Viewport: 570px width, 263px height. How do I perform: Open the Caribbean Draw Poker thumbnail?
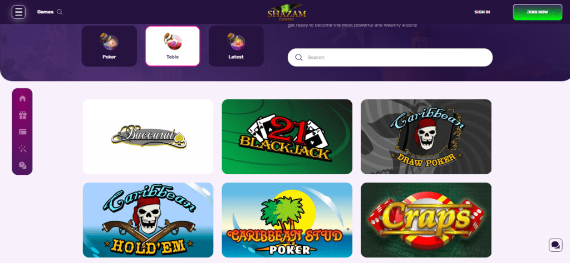tap(426, 137)
